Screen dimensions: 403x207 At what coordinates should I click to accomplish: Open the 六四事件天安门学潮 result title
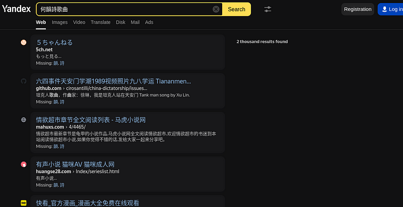[113, 82]
